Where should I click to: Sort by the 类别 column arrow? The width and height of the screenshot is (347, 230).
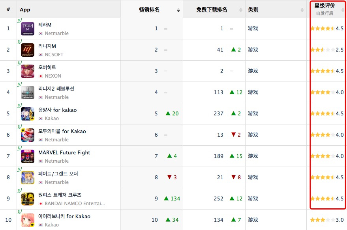tap(302, 10)
